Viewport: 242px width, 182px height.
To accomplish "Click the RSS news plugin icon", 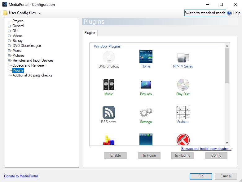I will [108, 112].
